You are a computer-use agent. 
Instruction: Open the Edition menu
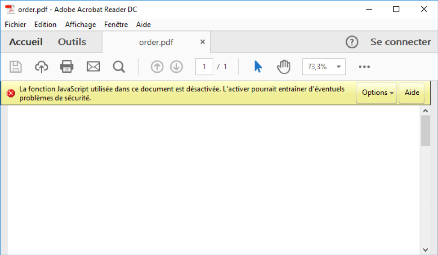pyautogui.click(x=45, y=25)
